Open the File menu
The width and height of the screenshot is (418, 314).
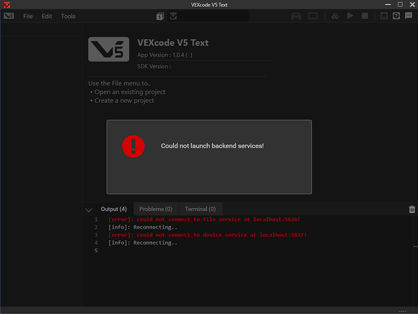[28, 16]
